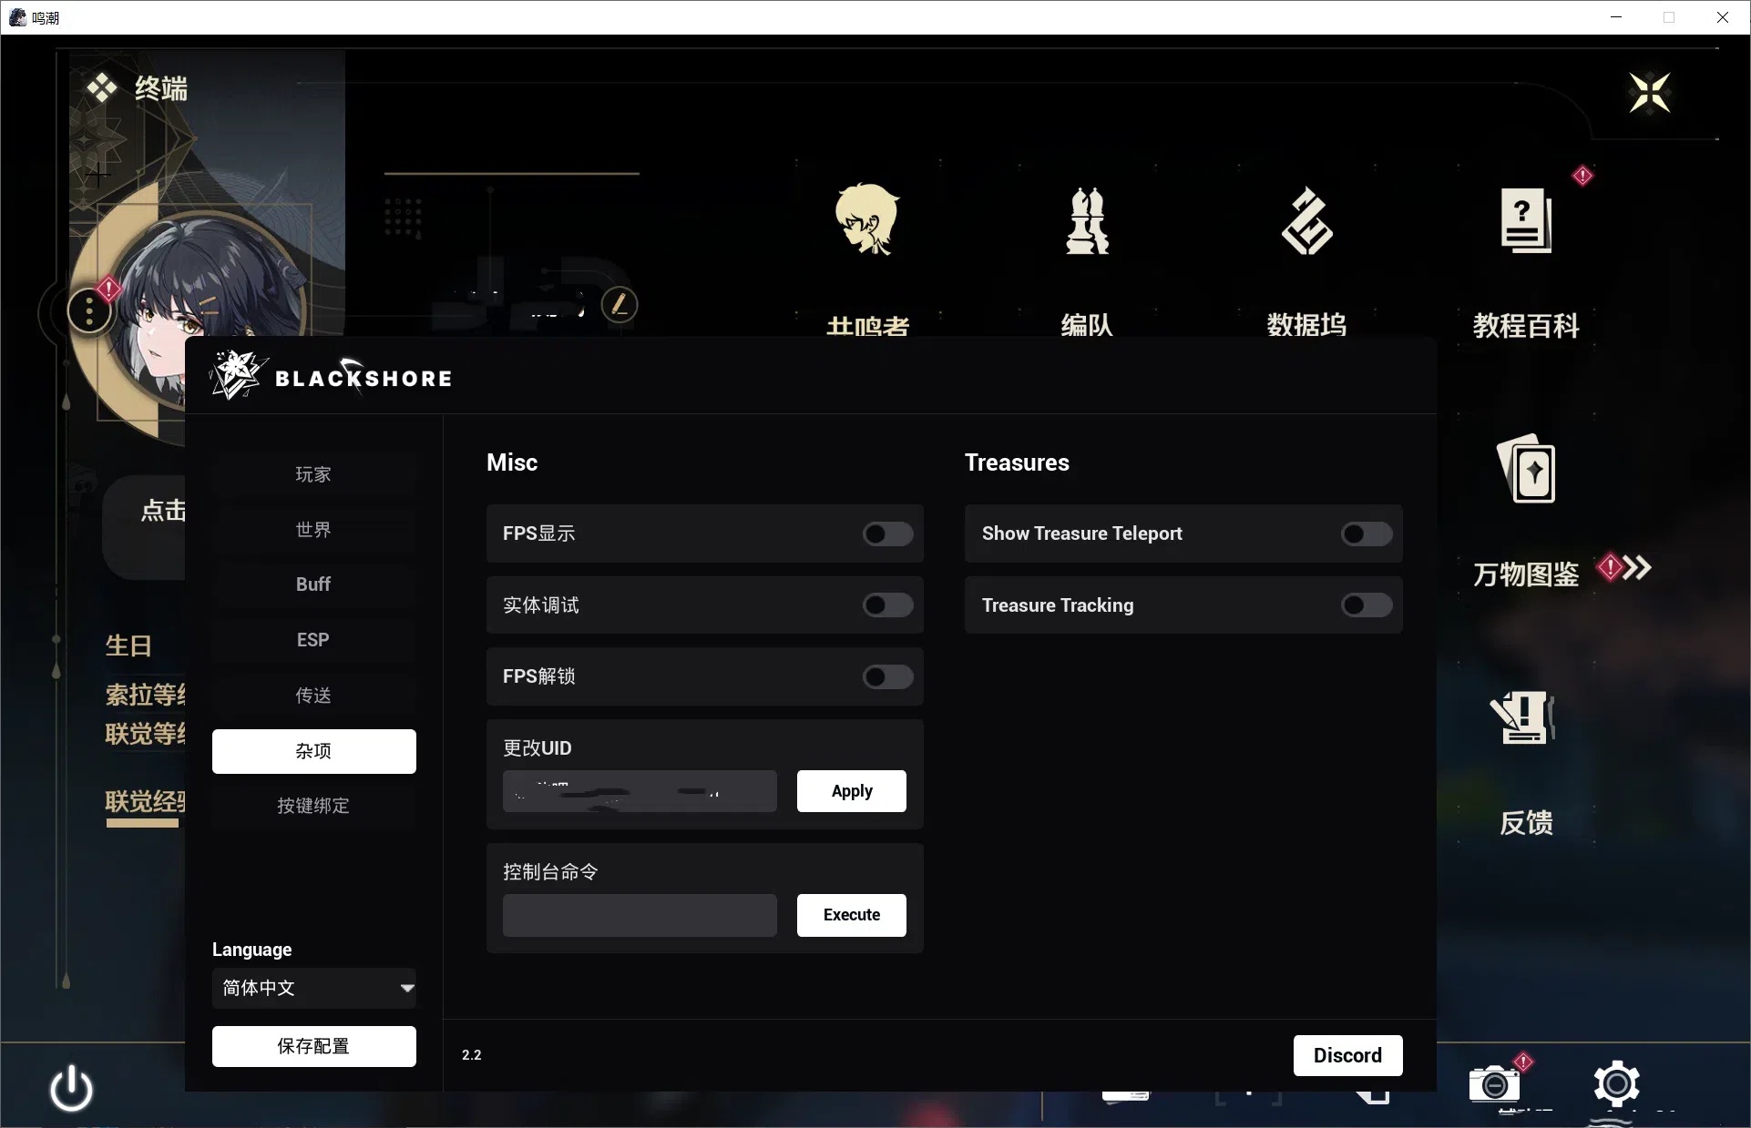The height and width of the screenshot is (1128, 1751).
Task: Switch to the ESP tab
Action: [x=312, y=640]
